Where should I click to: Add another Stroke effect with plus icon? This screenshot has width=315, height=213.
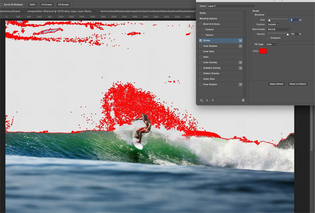pos(240,40)
